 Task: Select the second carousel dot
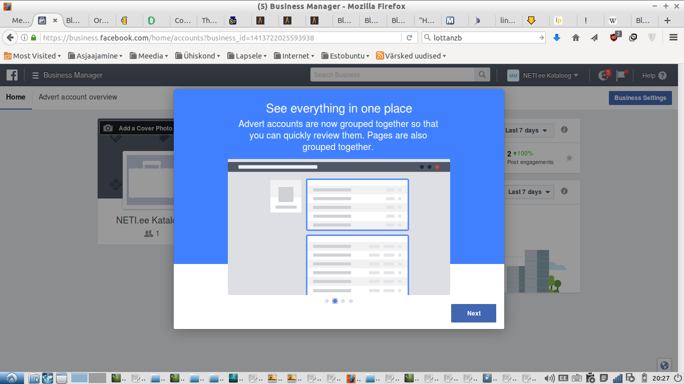point(335,301)
